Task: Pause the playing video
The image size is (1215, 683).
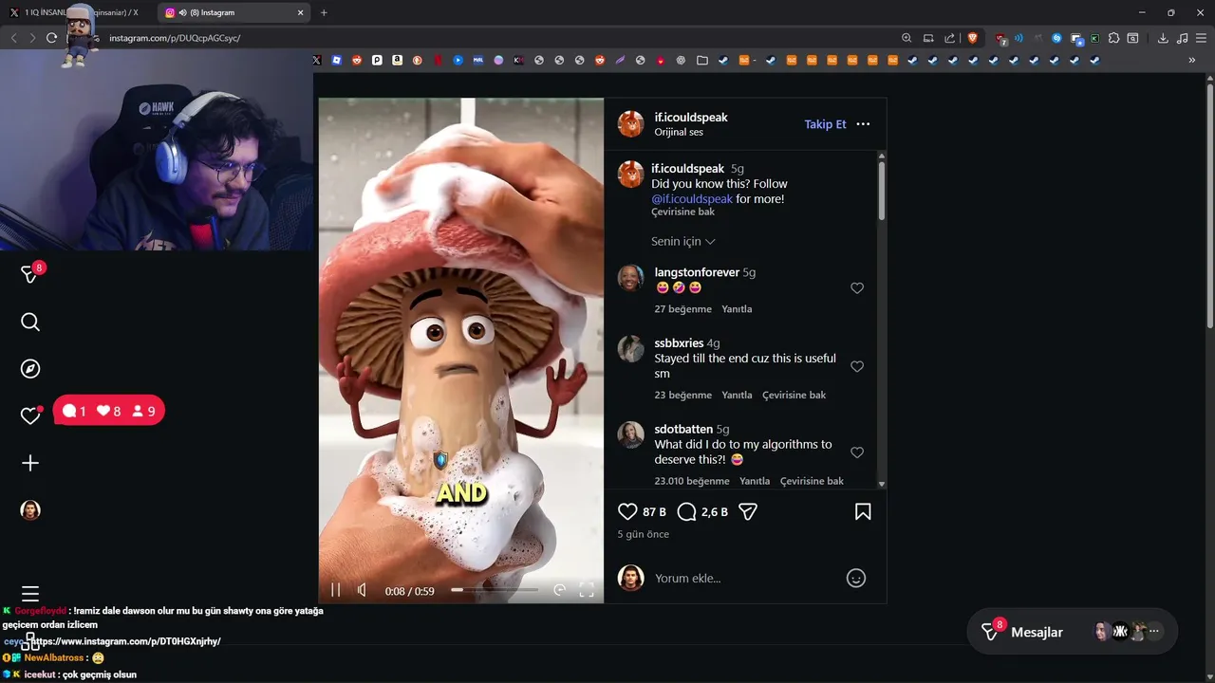Action: pos(335,590)
